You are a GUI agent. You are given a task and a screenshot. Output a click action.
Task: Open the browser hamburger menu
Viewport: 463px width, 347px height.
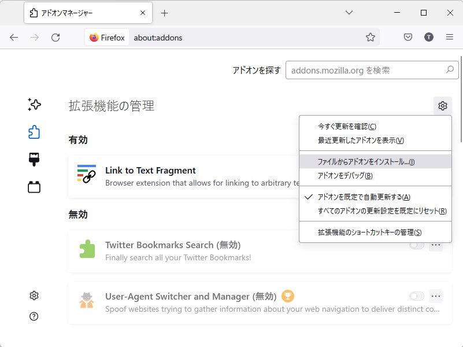(x=450, y=36)
